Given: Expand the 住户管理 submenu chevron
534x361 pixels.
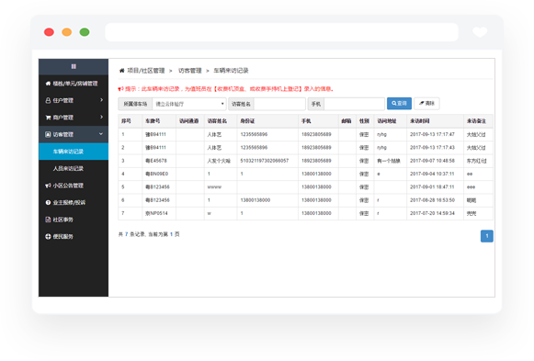Looking at the screenshot, I should coord(101,100).
